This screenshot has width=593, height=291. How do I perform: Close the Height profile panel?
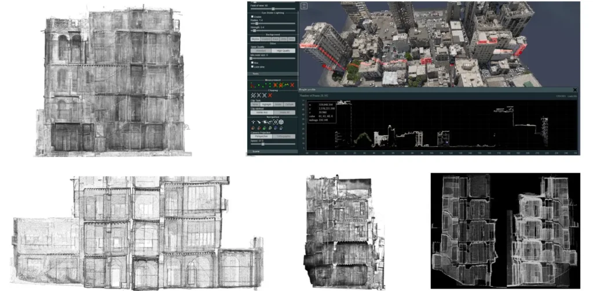(574, 90)
